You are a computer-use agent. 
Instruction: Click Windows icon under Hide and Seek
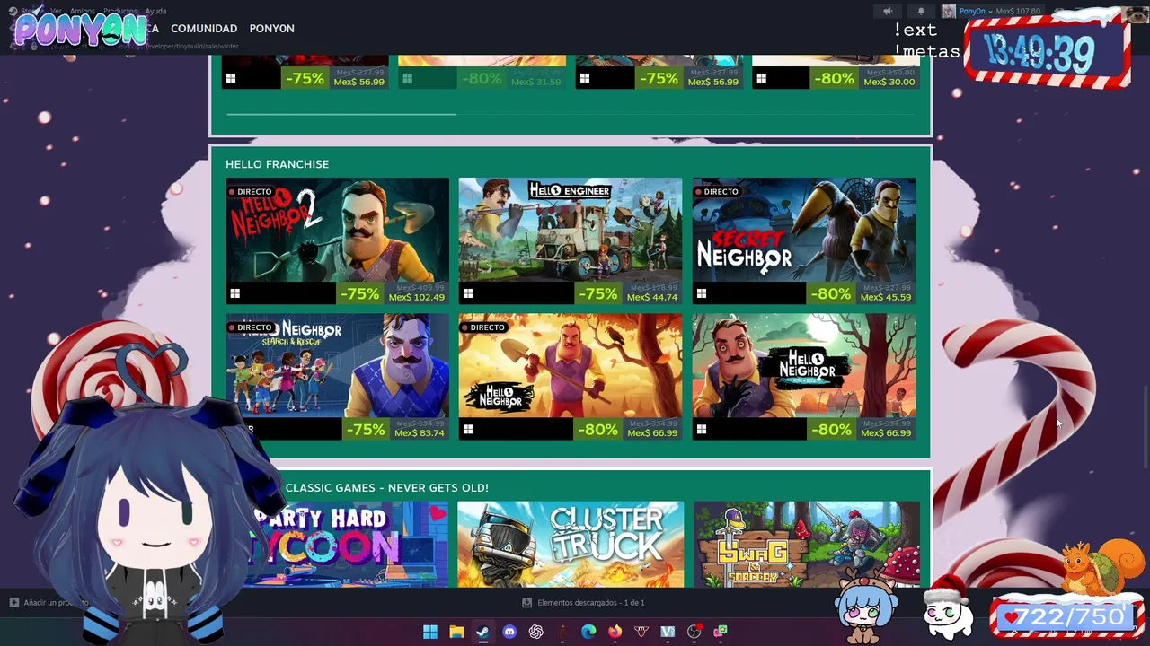702,429
